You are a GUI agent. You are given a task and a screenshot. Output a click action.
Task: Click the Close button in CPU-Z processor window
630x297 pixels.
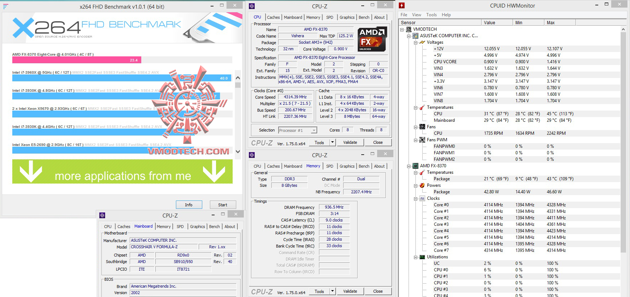pyautogui.click(x=378, y=142)
